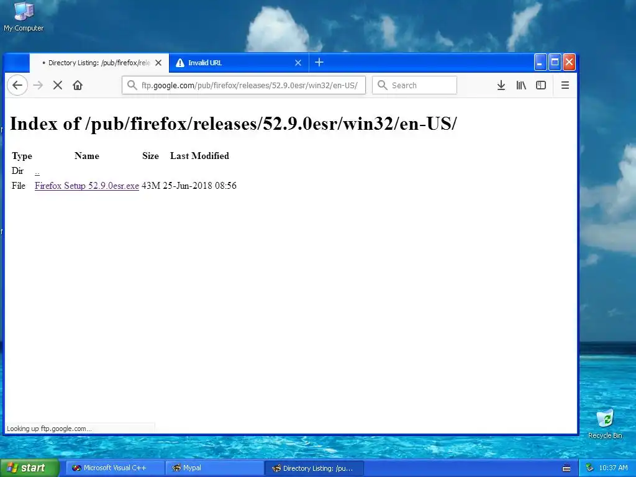
Task: Open the hamburger application menu
Action: [565, 85]
